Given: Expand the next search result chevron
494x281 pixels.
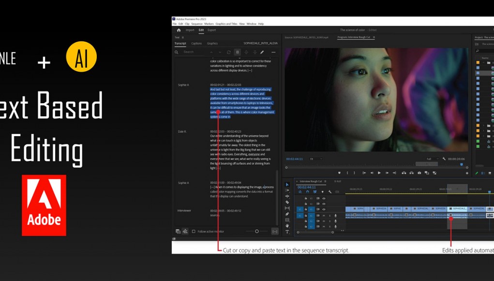Looking at the screenshot, I should (220, 52).
